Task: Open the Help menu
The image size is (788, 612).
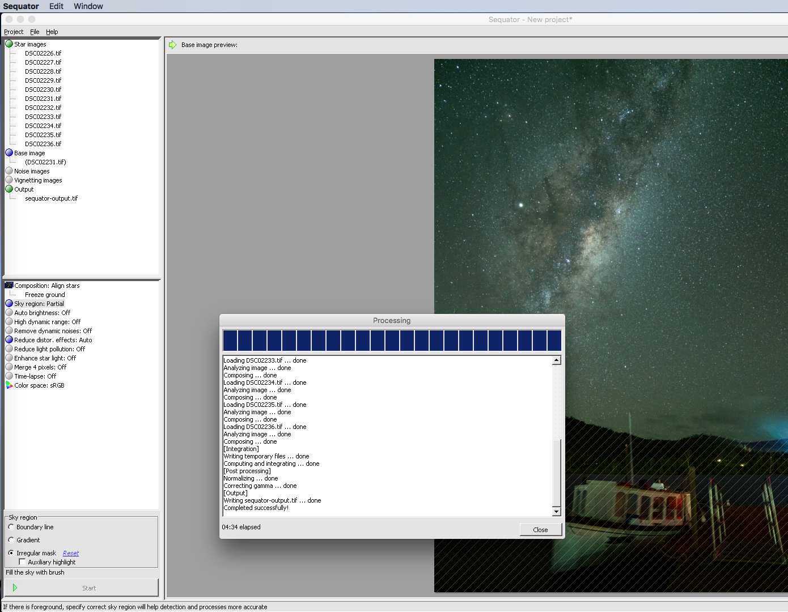Action: (52, 32)
